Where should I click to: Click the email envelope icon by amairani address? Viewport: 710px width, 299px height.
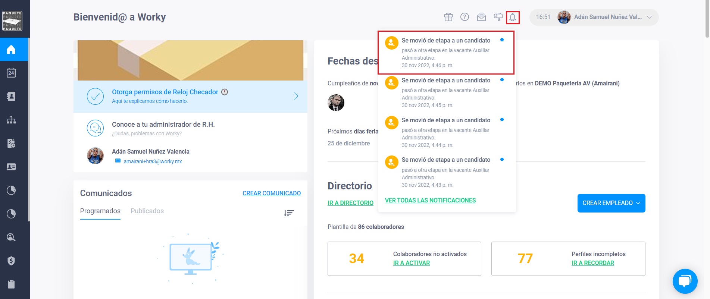[x=118, y=161]
